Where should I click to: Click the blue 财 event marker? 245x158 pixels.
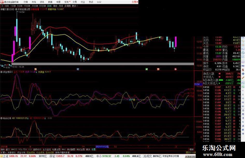pos(78,69)
